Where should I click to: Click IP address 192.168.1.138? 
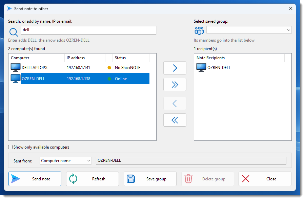(x=78, y=79)
